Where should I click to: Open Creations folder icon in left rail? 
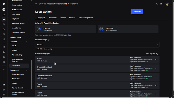[x=4, y=19]
